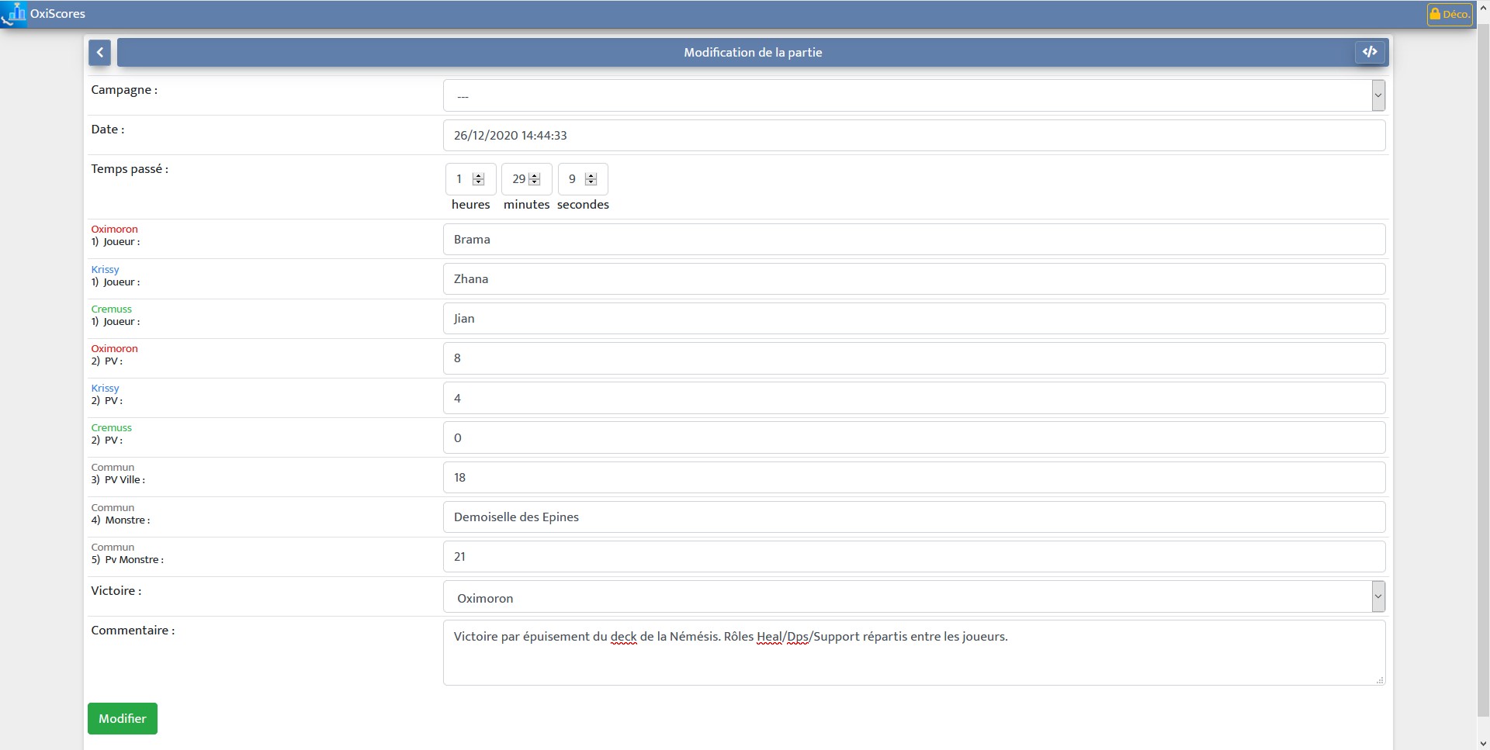The height and width of the screenshot is (750, 1490).
Task: Edit Pv Monstre field showing 21
Action: tap(914, 556)
